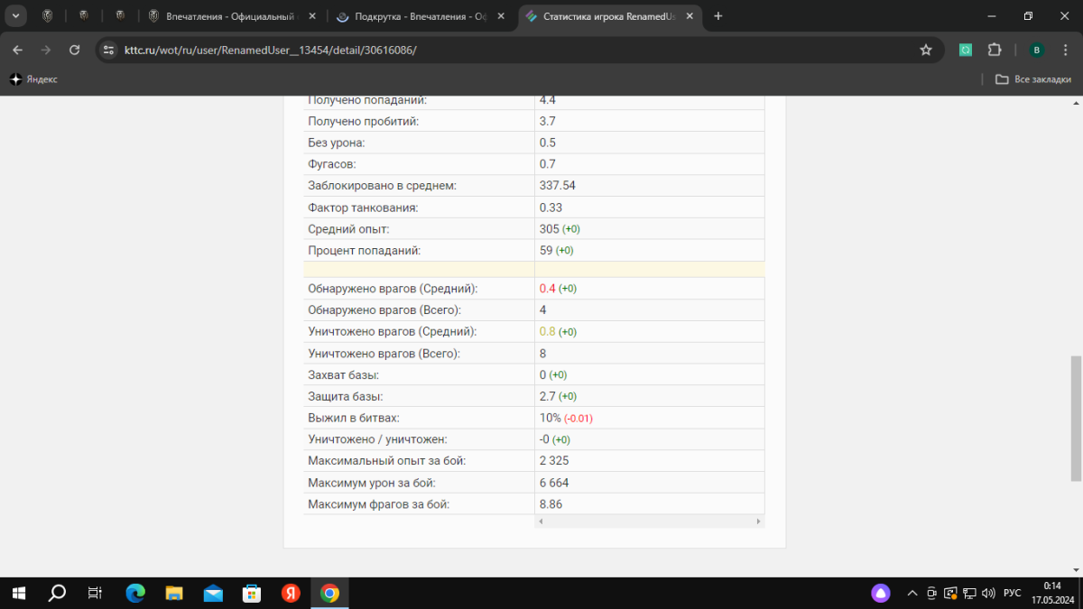Open Task View on the taskbar
The image size is (1083, 609).
(95, 593)
